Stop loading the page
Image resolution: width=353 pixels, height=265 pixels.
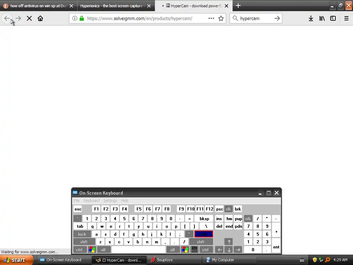point(29,19)
